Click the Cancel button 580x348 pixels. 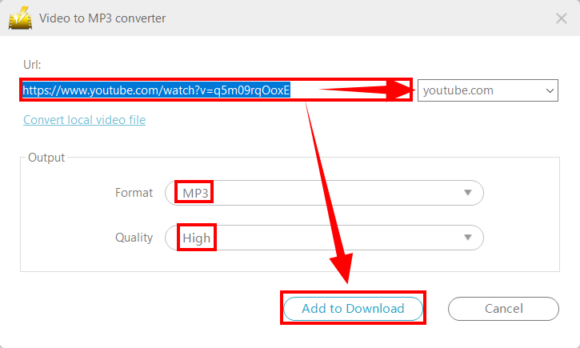tap(503, 309)
